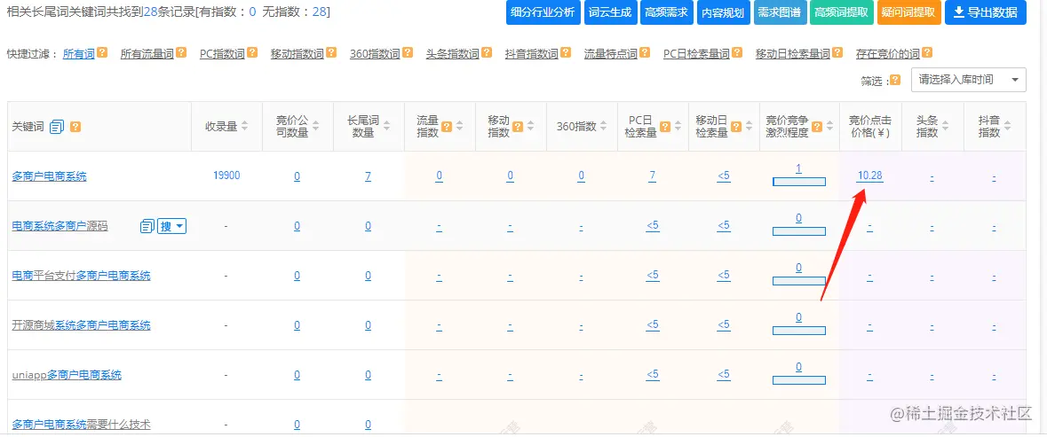Click 内容规划 button
1047x437 pixels.
pyautogui.click(x=723, y=12)
